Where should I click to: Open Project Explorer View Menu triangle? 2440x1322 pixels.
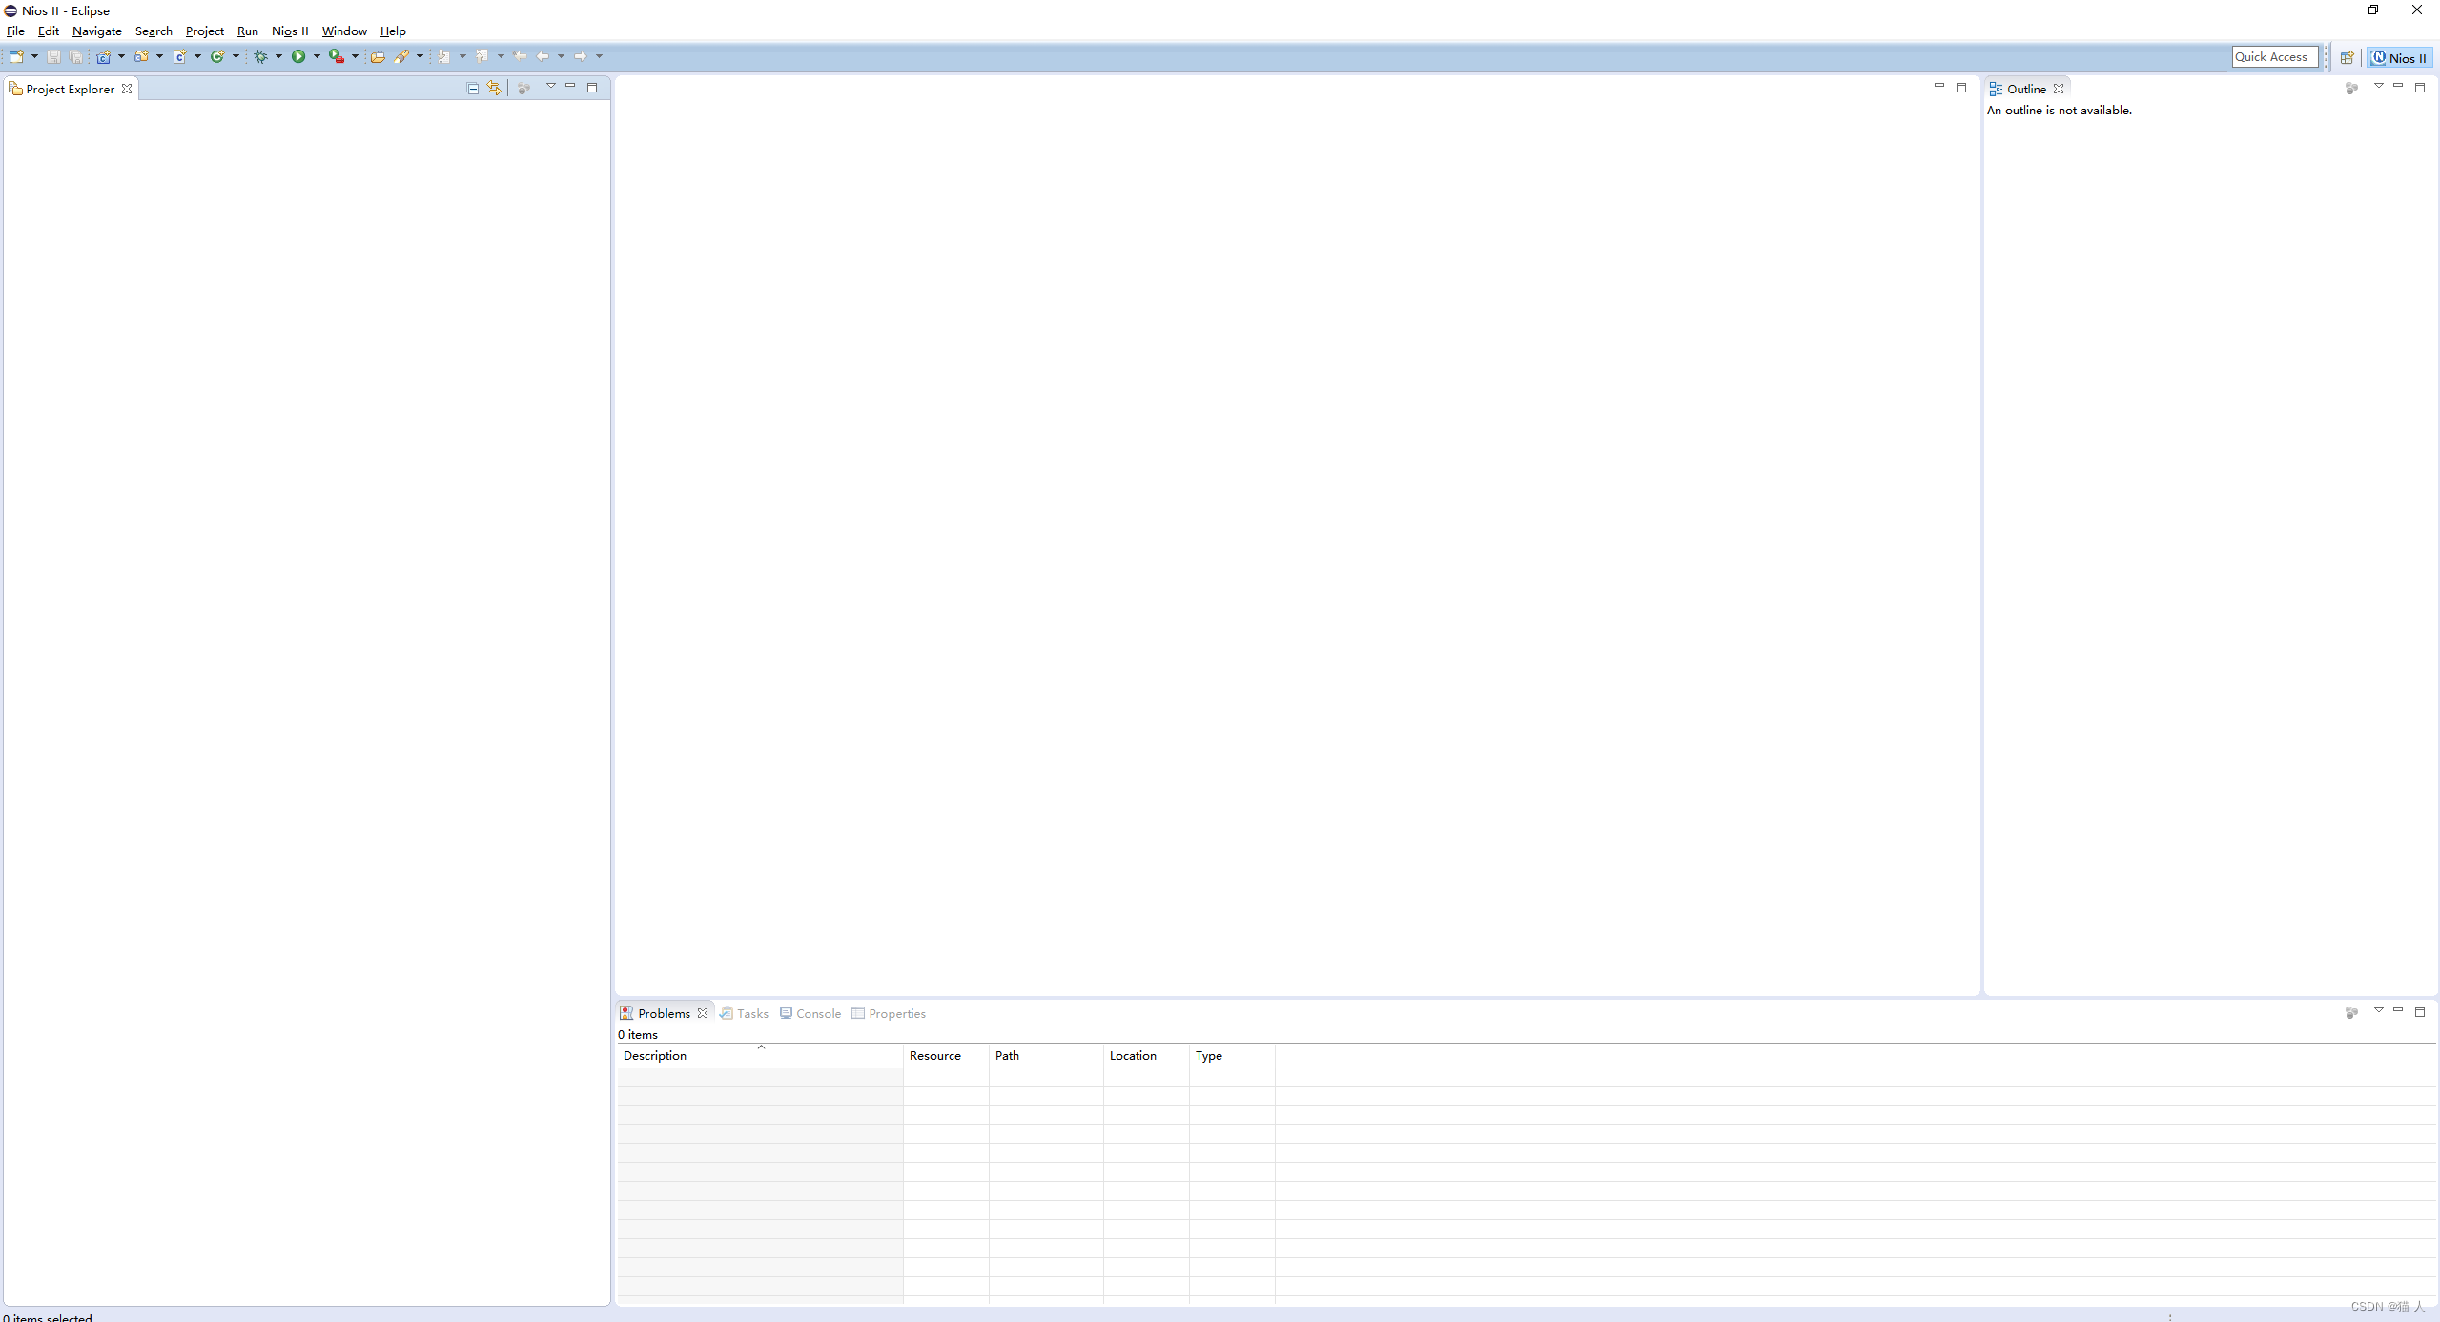(550, 87)
